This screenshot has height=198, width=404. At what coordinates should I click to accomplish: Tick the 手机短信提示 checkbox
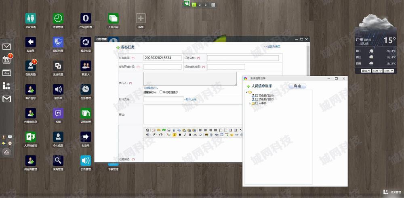pyautogui.click(x=161, y=92)
